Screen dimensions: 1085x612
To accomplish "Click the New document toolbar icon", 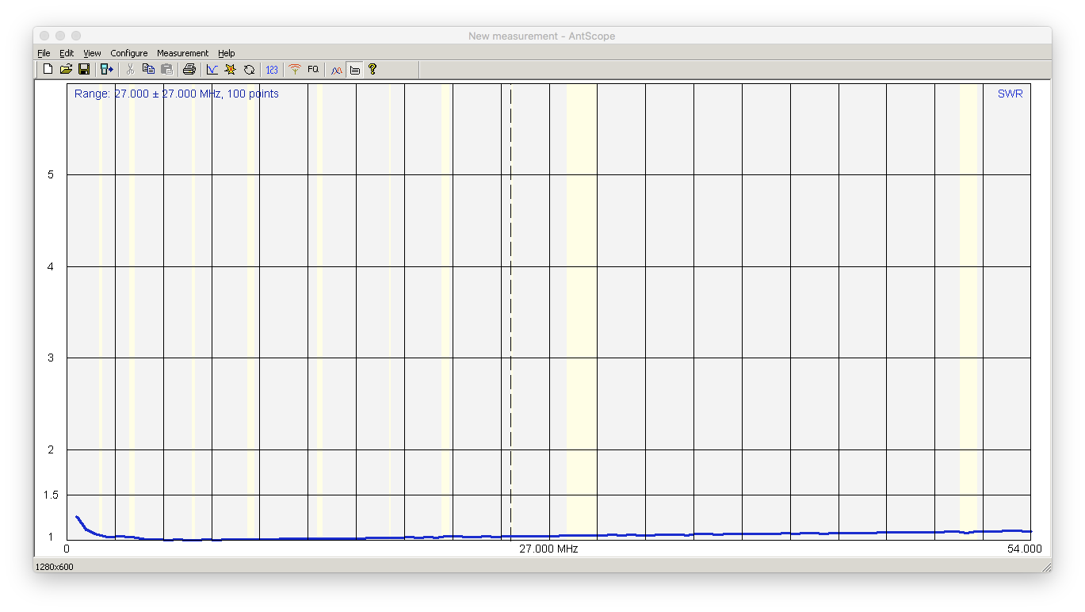I will pos(48,70).
